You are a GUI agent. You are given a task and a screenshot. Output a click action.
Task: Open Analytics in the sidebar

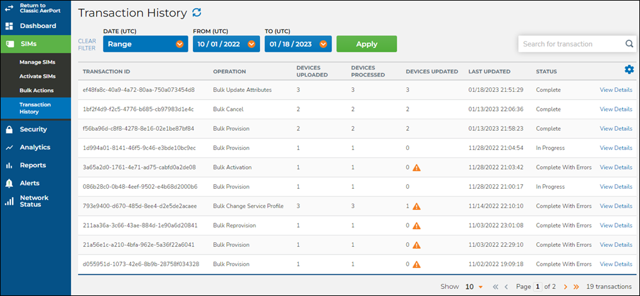point(36,147)
